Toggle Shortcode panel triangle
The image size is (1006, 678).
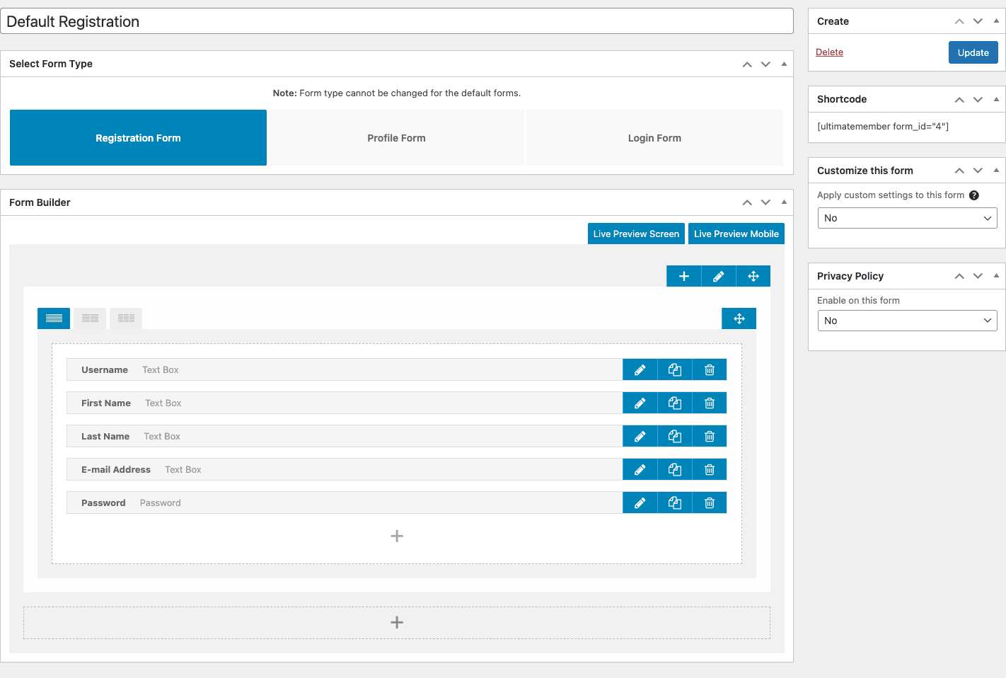coord(996,99)
